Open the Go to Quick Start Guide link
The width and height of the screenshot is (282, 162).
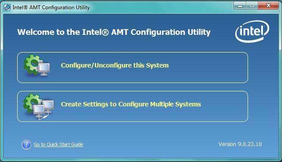point(58,144)
